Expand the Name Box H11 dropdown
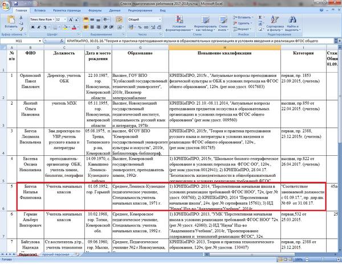The image size is (342, 273). [x=40, y=41]
